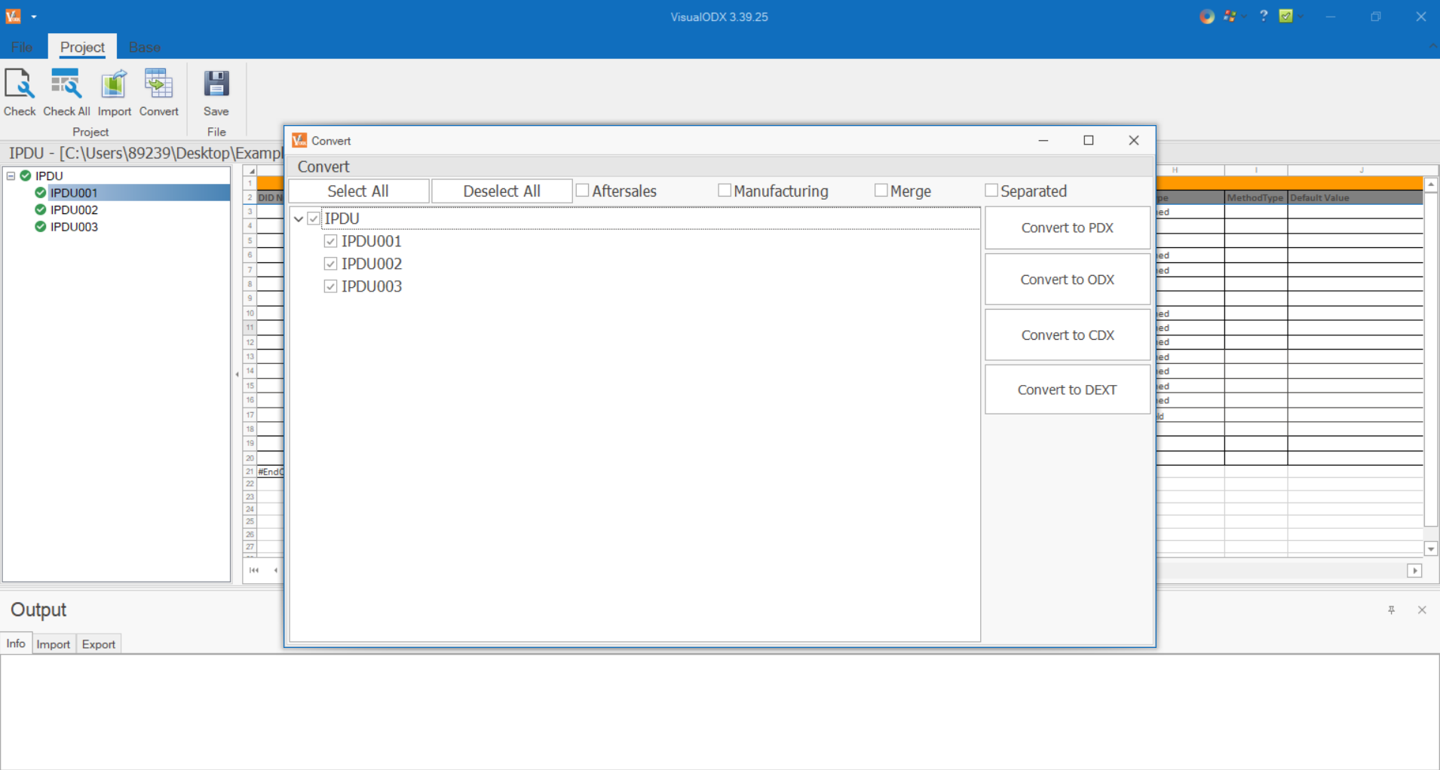Image resolution: width=1440 pixels, height=770 pixels.
Task: Click Convert to DEXT button
Action: click(1068, 390)
